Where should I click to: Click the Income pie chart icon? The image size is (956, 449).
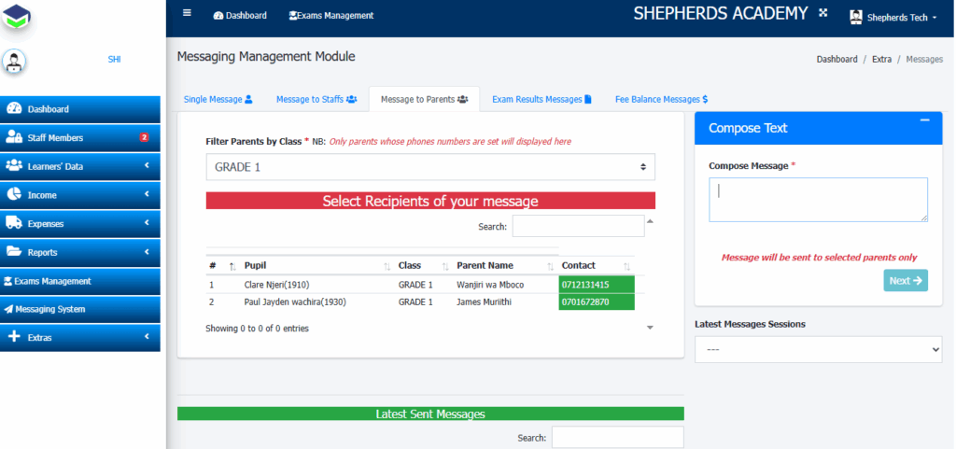click(14, 194)
